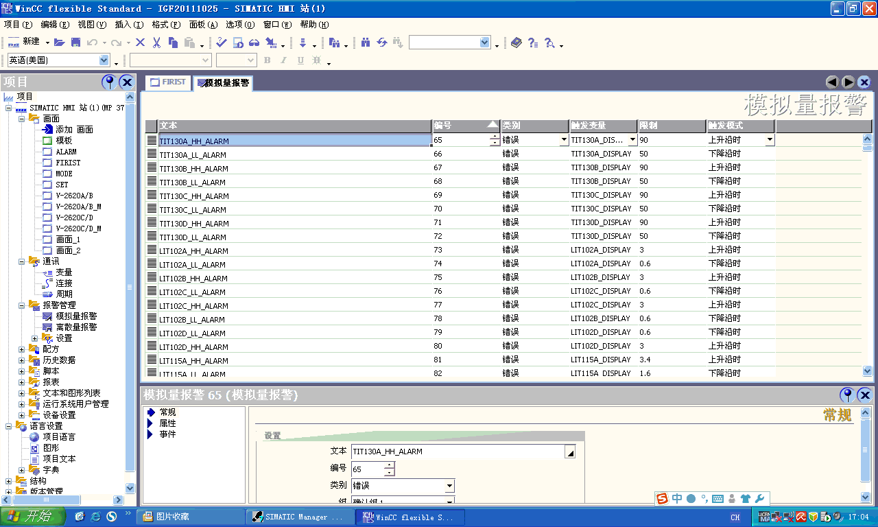Click the 新建 button in toolbar

pyautogui.click(x=25, y=43)
